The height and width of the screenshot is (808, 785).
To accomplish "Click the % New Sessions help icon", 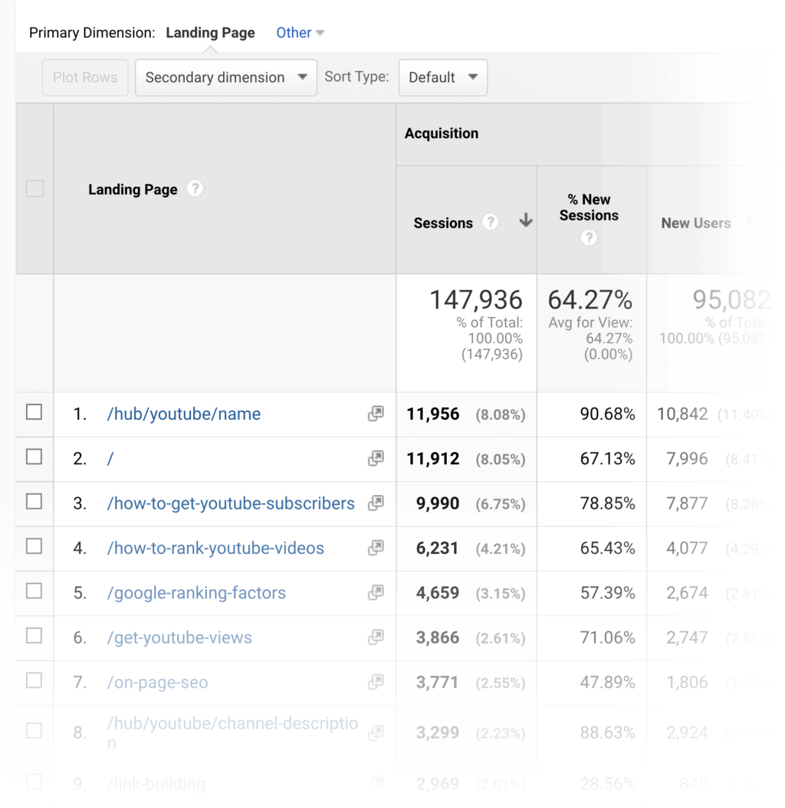I will click(x=589, y=238).
